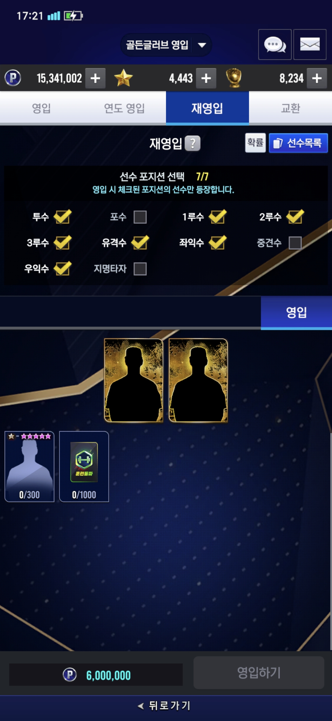Switch to the 연도 영입 tab
This screenshot has width=332, height=721.
(x=124, y=108)
